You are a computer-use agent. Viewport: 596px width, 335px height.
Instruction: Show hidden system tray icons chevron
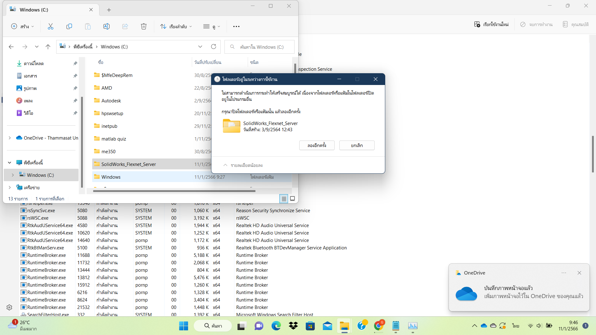coord(474,326)
